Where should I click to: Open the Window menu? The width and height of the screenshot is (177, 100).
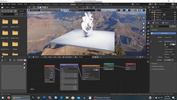point(20,4)
